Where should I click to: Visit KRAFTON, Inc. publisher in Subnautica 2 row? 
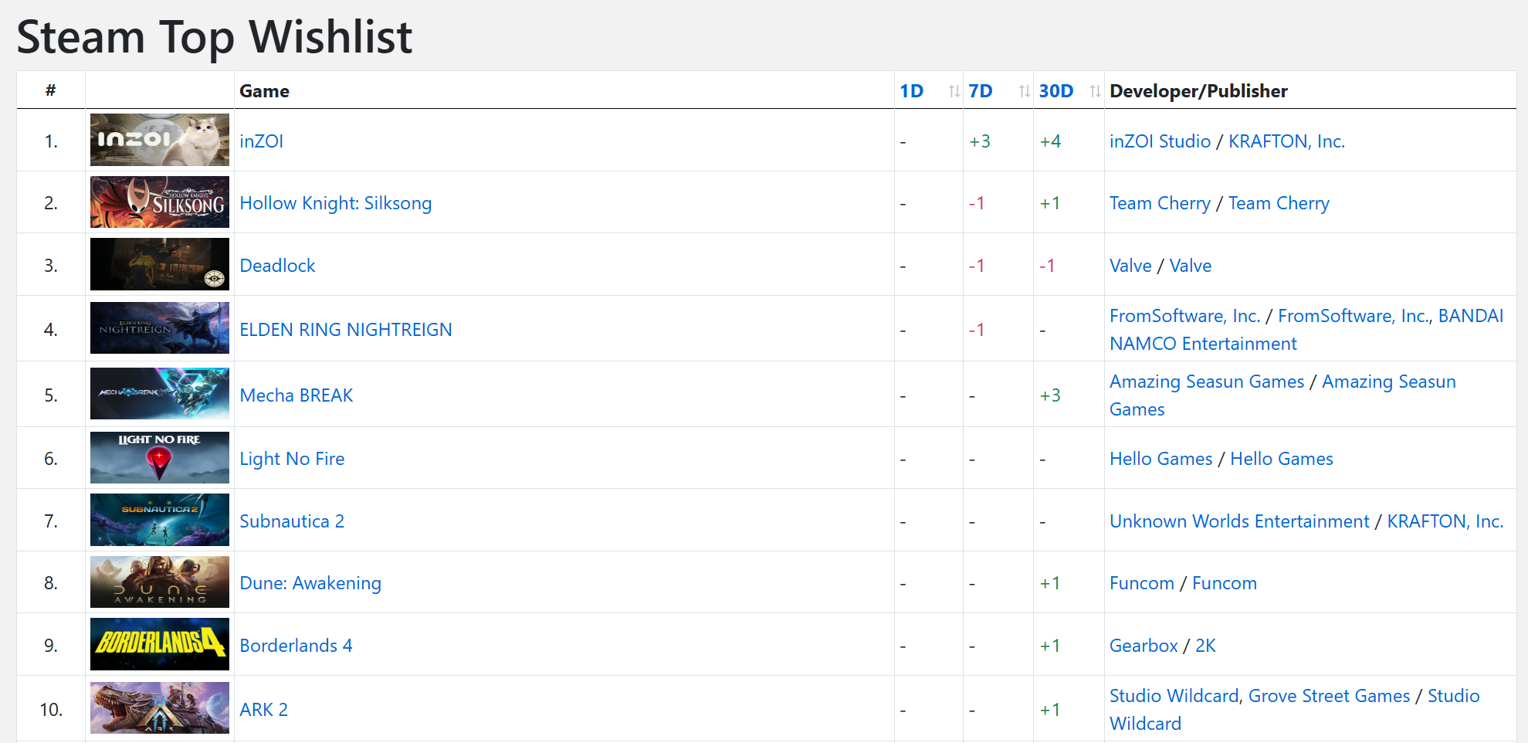1445,521
